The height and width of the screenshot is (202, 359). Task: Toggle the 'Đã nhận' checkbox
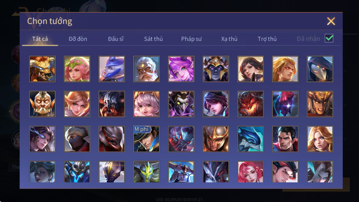tap(329, 38)
